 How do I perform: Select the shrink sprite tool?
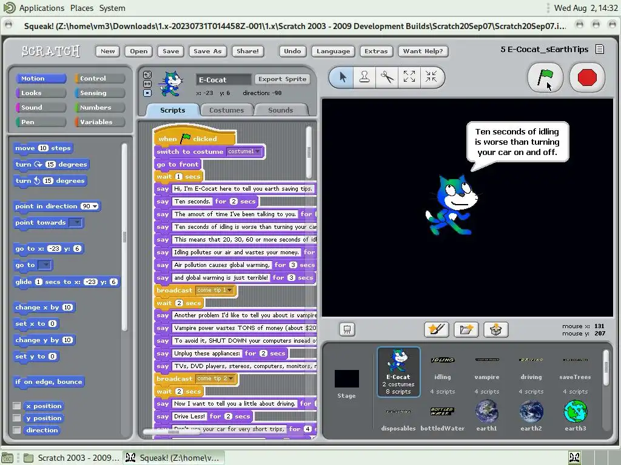(x=431, y=77)
